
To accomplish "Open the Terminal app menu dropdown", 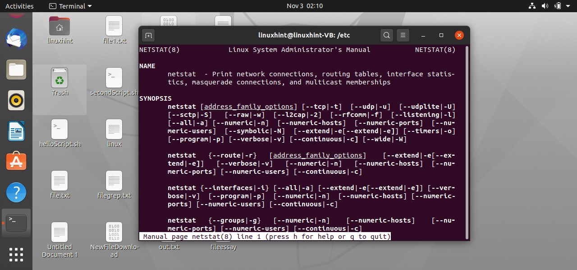I will pyautogui.click(x=70, y=6).
